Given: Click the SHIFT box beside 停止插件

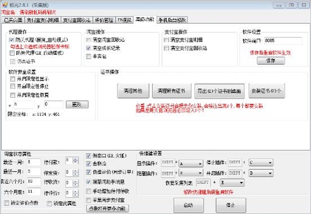Looking at the screenshot, I should coord(235,162).
